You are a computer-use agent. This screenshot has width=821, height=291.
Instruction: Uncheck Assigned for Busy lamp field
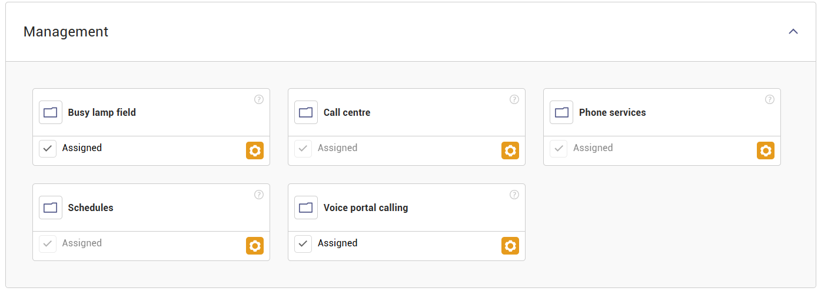coord(48,148)
